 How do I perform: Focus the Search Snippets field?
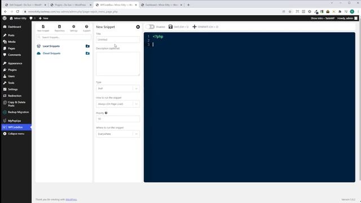[x=64, y=37]
